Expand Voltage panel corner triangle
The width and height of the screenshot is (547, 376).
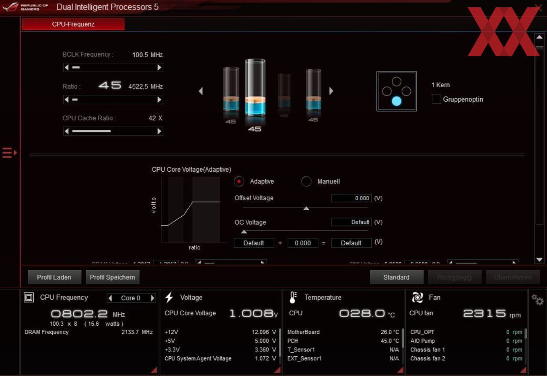click(277, 370)
